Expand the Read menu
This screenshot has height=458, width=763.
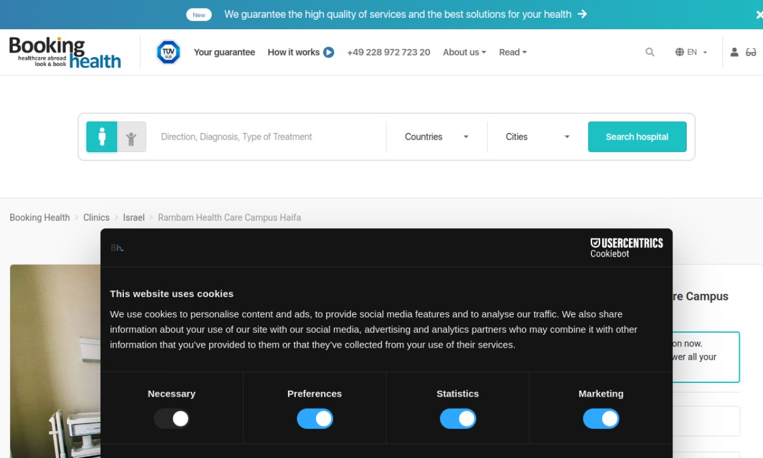coord(513,52)
